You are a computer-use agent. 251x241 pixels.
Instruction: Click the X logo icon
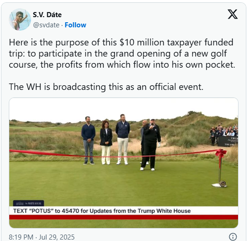coord(232,14)
